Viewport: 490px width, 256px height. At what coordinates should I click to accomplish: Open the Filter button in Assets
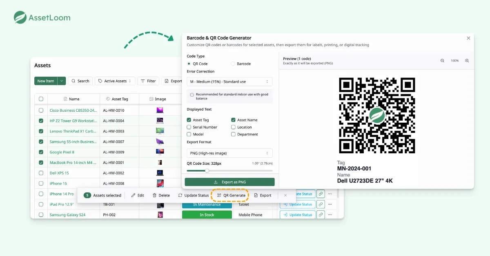click(148, 81)
